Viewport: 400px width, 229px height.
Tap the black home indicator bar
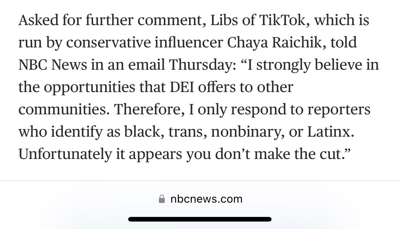200,219
